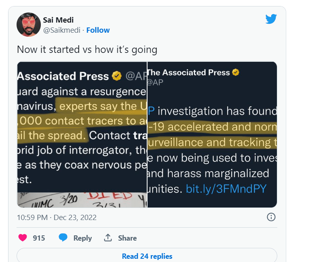Open the Sai Medi display name
The width and height of the screenshot is (327, 262).
58,20
